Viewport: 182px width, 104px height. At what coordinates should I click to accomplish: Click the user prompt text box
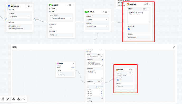click(95, 75)
